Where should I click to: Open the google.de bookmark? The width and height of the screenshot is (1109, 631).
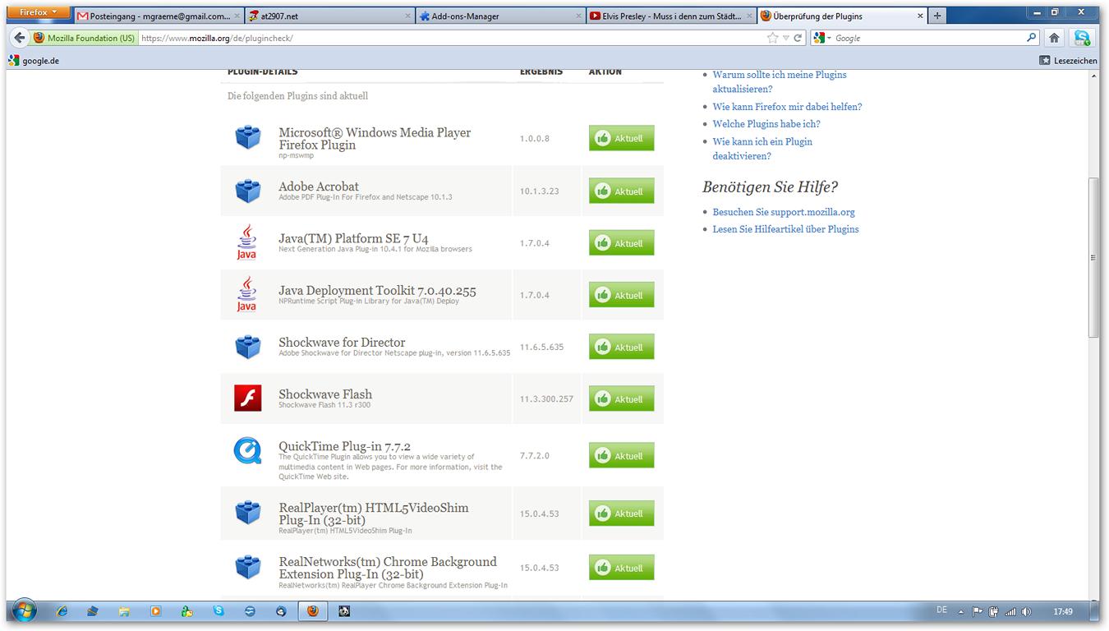(34, 60)
